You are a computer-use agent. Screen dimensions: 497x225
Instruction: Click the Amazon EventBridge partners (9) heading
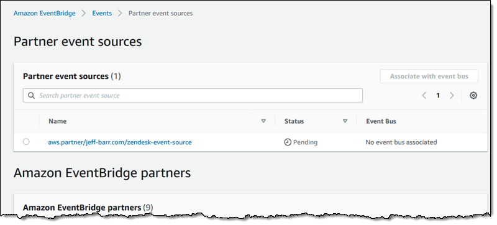pyautogui.click(x=88, y=208)
